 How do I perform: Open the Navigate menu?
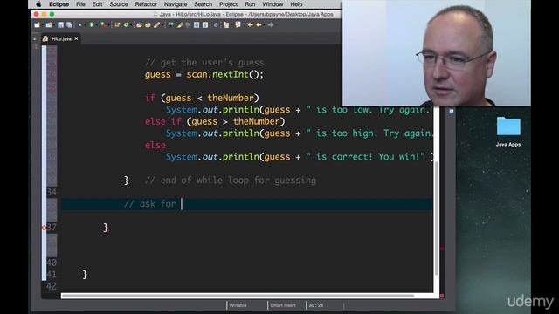[176, 4]
